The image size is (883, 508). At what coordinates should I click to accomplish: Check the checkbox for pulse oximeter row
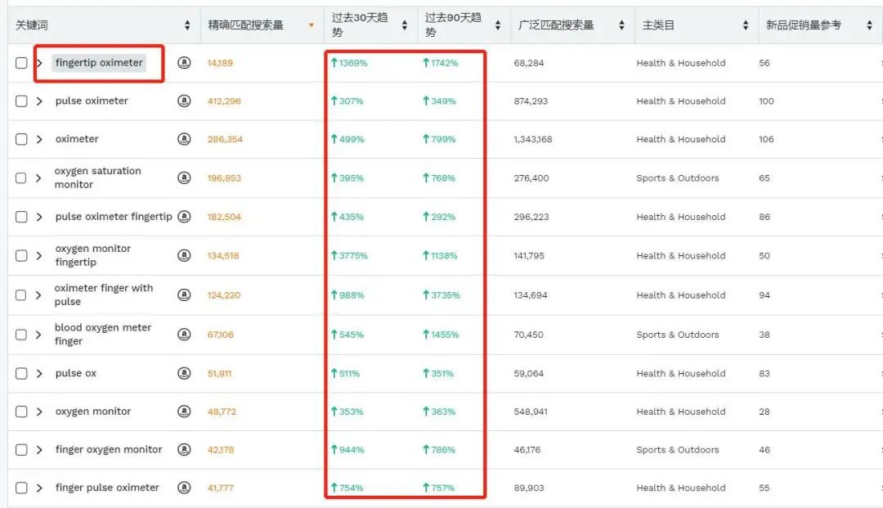pos(22,101)
